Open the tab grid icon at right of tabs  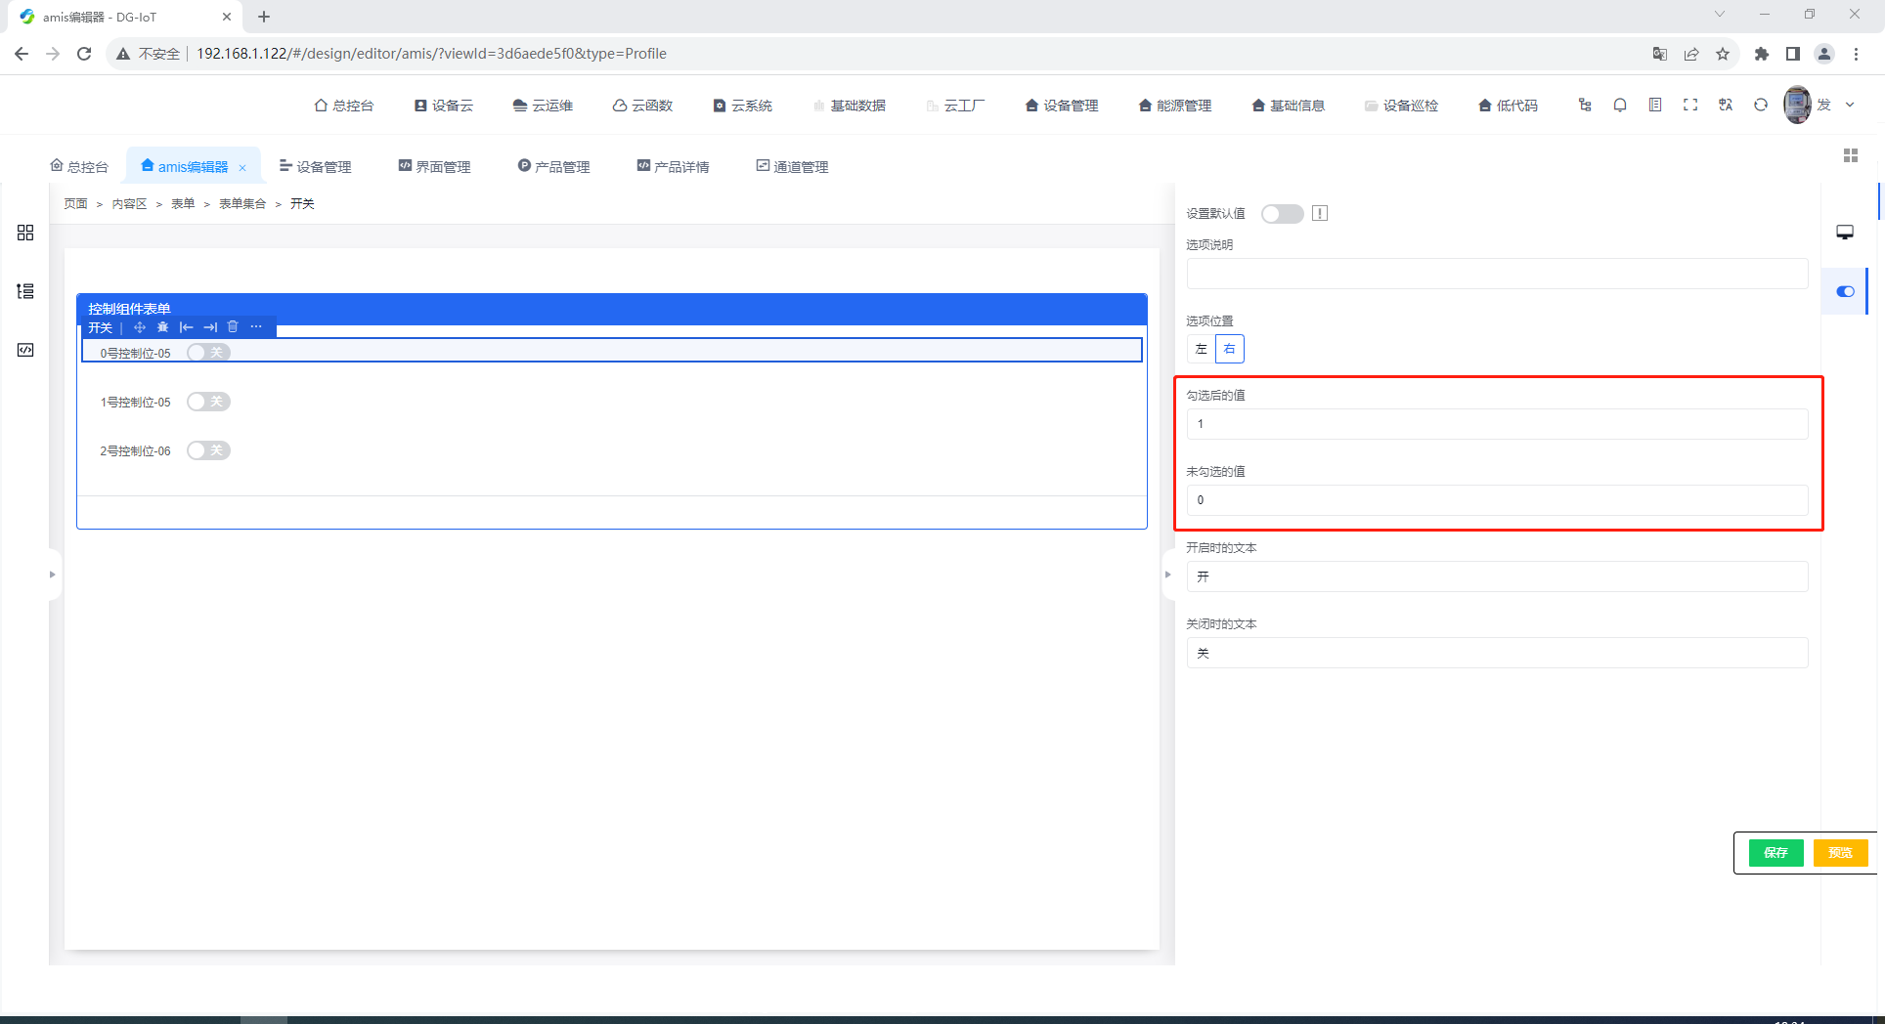1850,155
